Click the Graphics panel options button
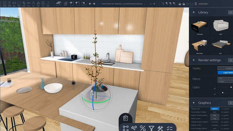The width and height of the screenshot is (233, 131). pos(230,103)
